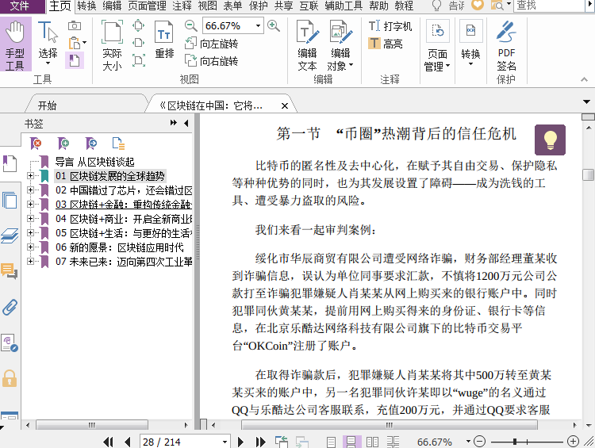The image size is (595, 448).
Task: Open the digital signatures sidebar panel
Action: pyautogui.click(x=10, y=343)
